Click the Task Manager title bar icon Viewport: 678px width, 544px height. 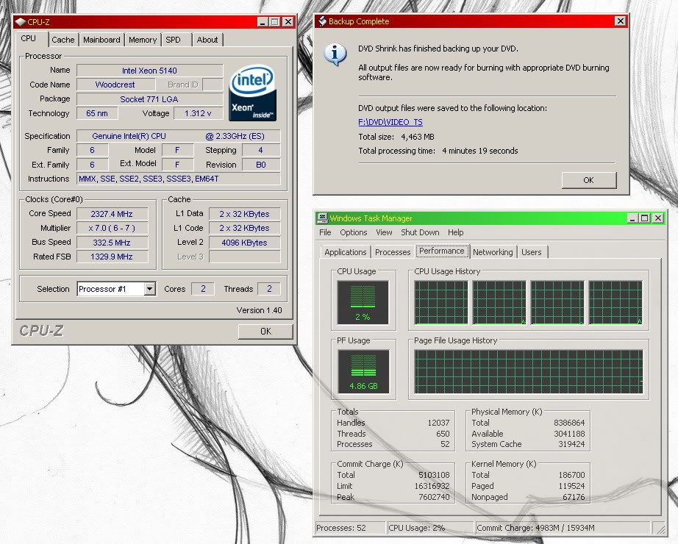322,218
